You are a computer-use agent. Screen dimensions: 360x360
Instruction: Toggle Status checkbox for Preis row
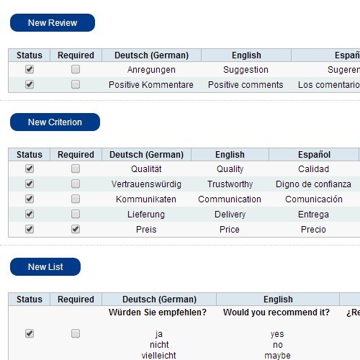pyautogui.click(x=30, y=229)
